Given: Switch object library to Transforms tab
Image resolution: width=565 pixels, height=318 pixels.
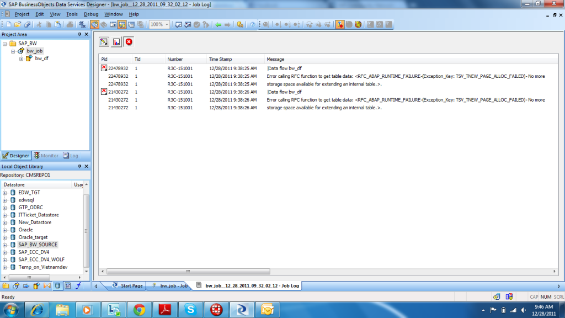Looking at the screenshot, I should pos(46,286).
